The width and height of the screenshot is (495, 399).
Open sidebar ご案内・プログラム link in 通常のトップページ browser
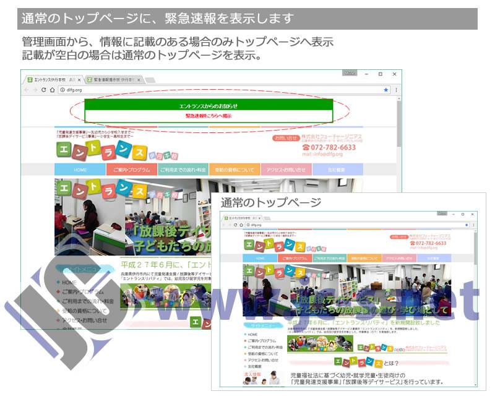tap(262, 341)
